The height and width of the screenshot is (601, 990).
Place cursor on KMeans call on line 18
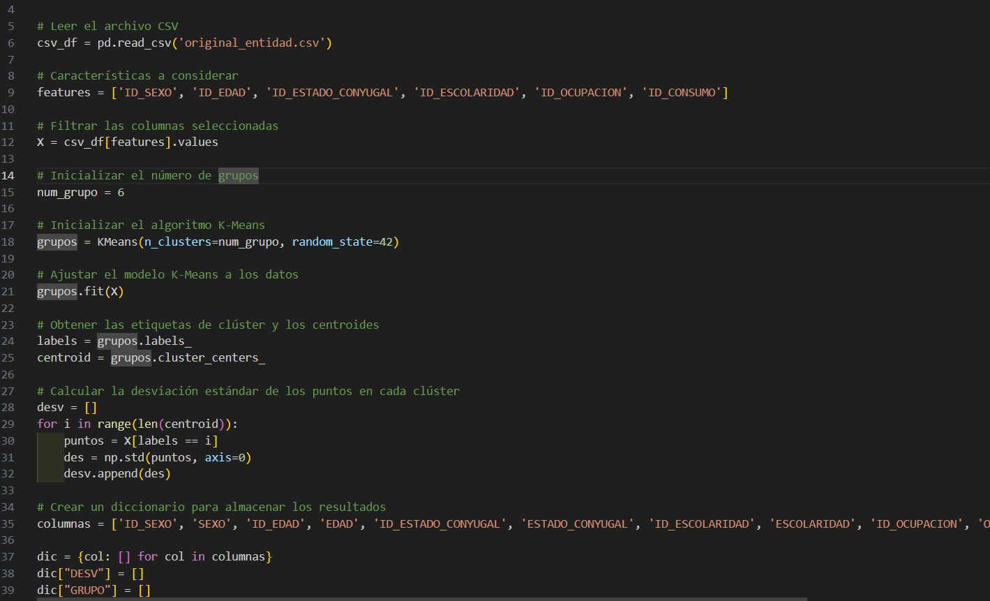pos(117,242)
